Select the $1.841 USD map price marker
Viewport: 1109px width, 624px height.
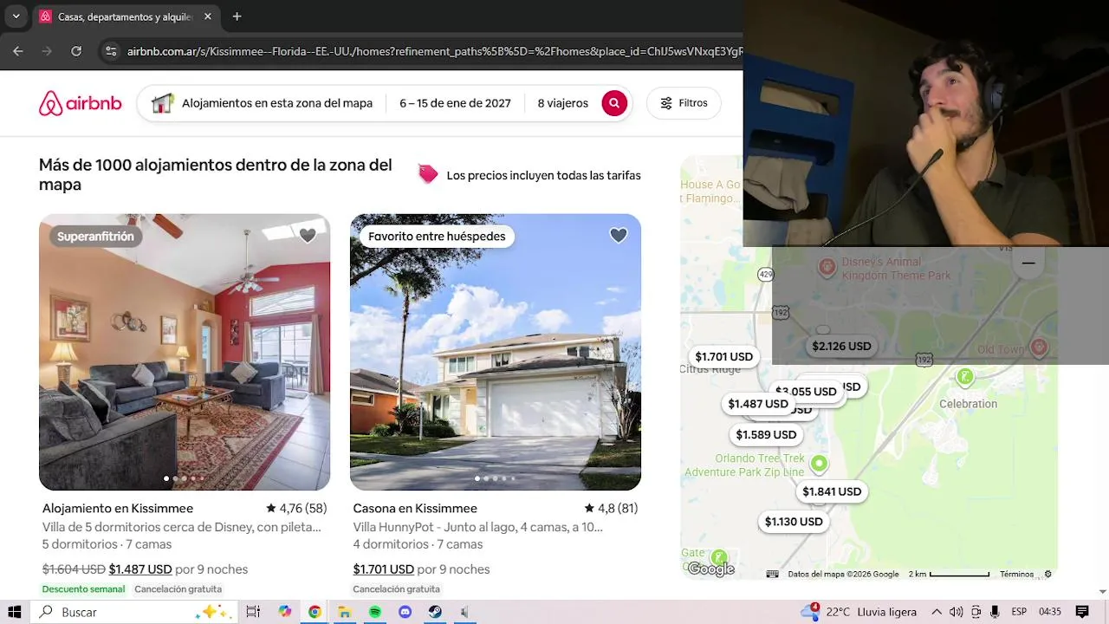pyautogui.click(x=832, y=491)
